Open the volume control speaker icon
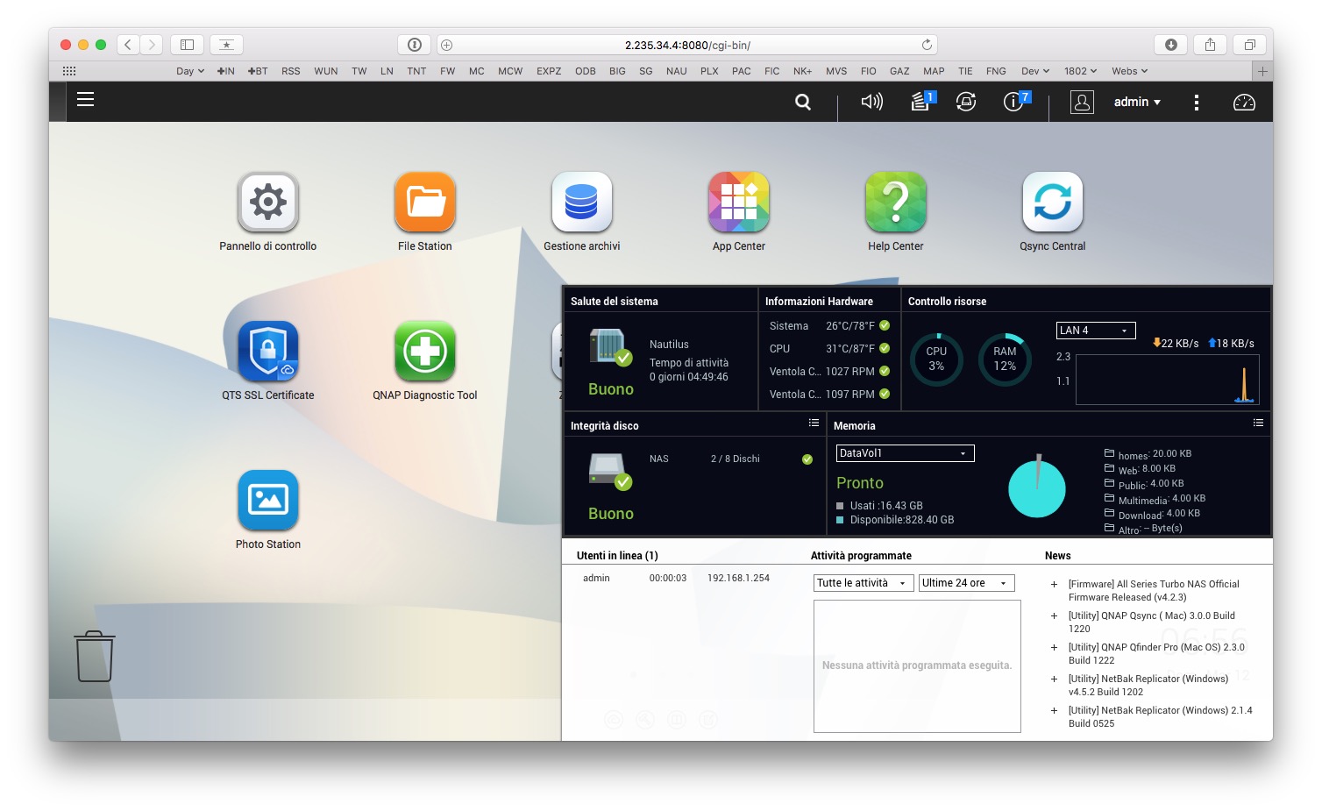1322x811 pixels. pos(871,102)
